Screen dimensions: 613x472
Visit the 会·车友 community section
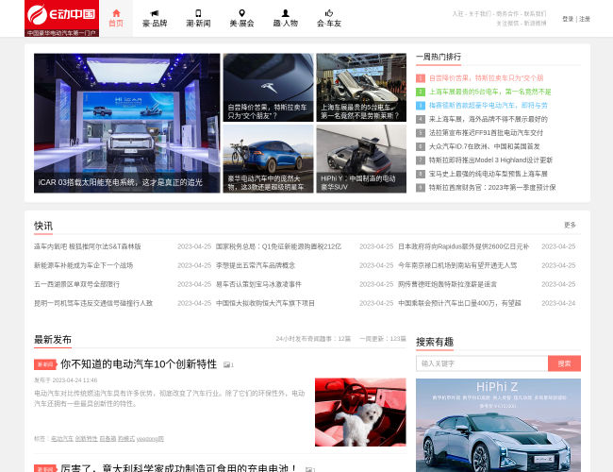coord(329,18)
